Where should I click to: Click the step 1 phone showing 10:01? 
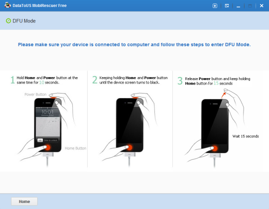pos(48,125)
